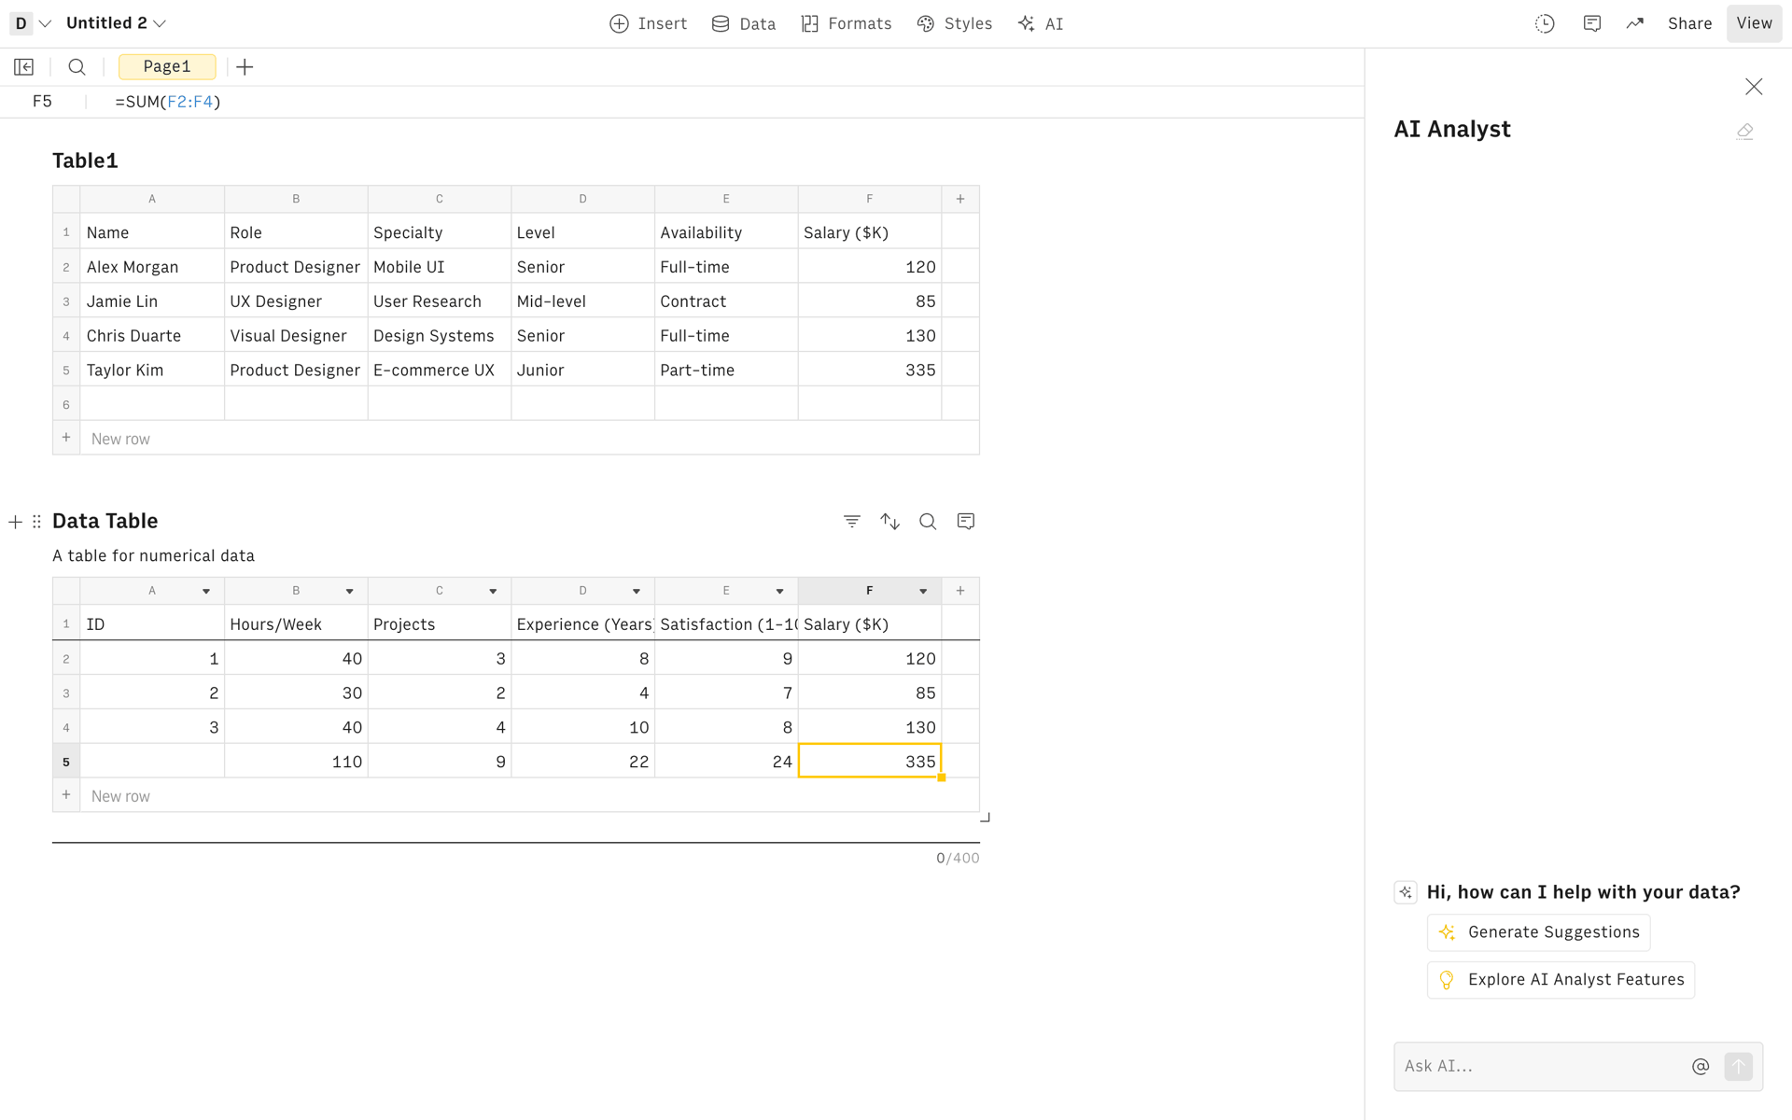Open column D dropdown in Data Table
Screen dimensions: 1792x1120
(x=637, y=592)
